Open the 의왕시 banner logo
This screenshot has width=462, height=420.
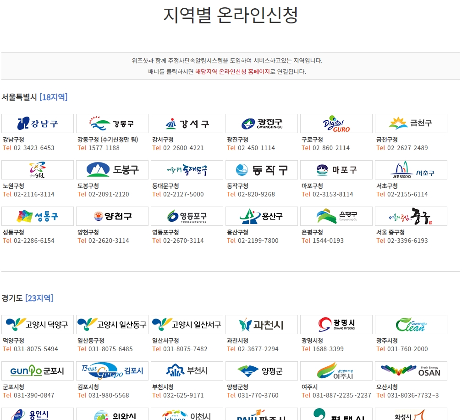click(x=112, y=414)
